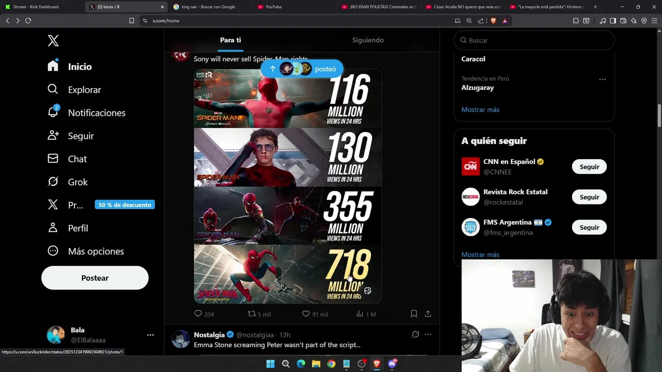Click the zoom magnifier in address bar

tap(469, 21)
